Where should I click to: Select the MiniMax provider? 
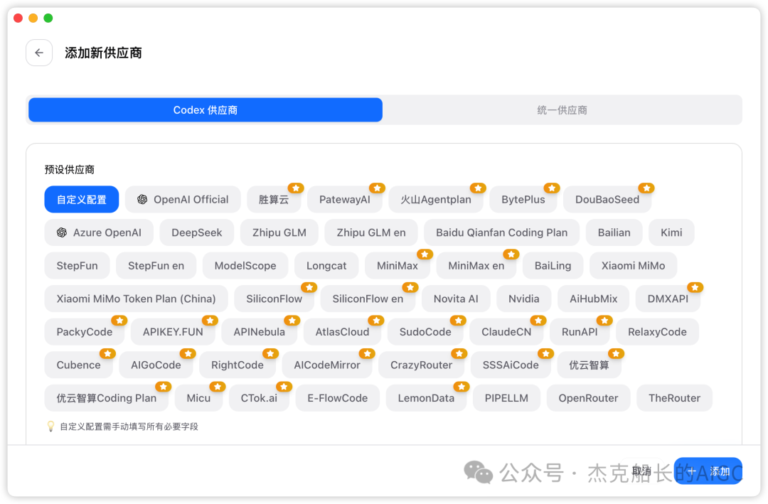click(398, 265)
